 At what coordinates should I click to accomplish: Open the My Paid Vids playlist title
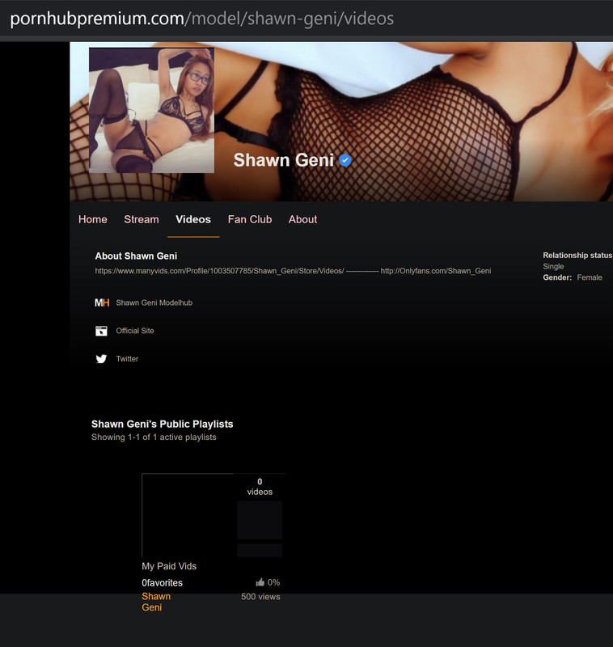tap(169, 566)
